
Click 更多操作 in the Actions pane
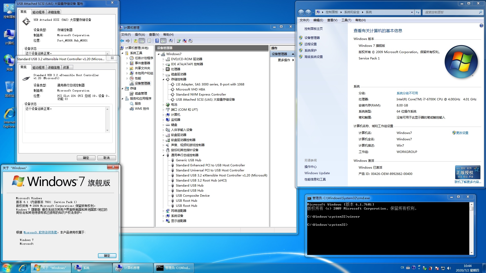pos(284,60)
